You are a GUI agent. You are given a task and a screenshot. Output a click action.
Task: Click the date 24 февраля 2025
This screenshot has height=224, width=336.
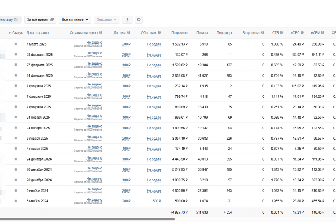click(40, 75)
